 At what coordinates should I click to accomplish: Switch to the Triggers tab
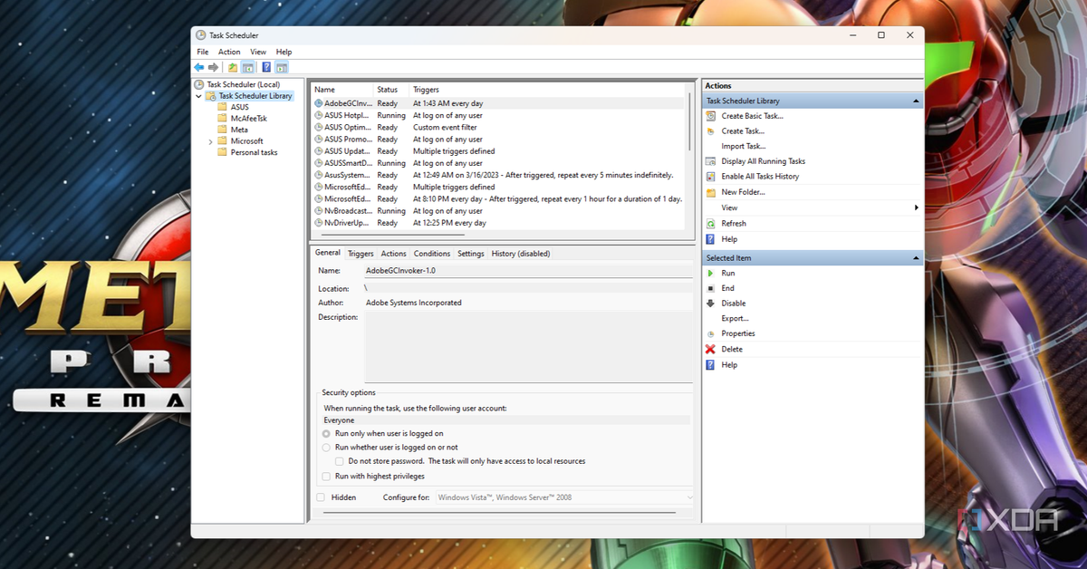pyautogui.click(x=361, y=254)
